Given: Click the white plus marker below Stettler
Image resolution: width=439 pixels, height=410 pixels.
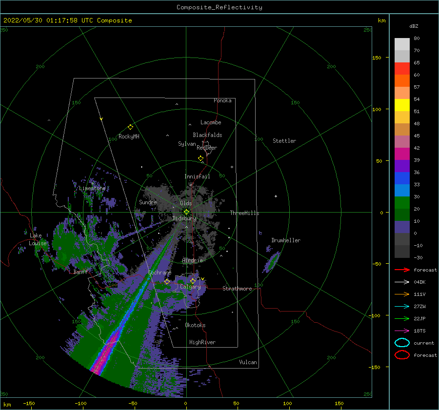Looking at the screenshot, I should 276,196.
